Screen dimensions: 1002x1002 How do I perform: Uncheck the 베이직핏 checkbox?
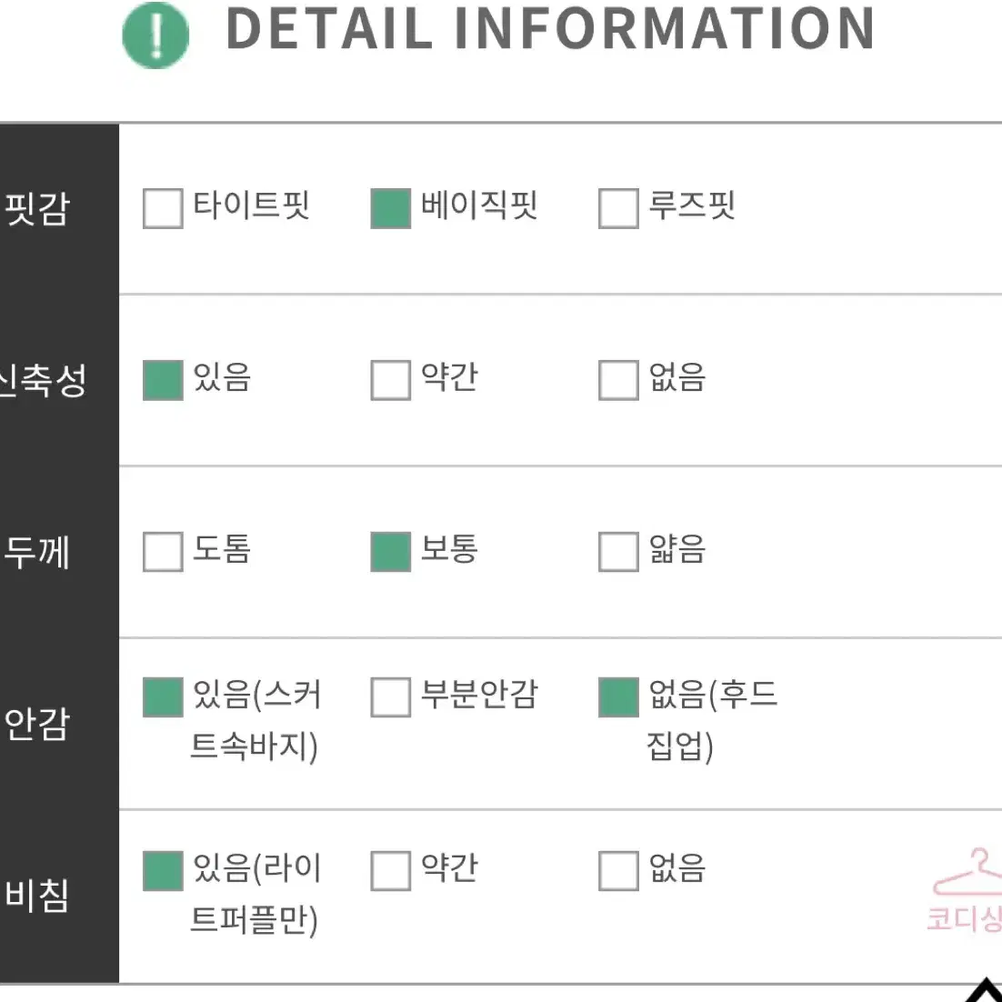(x=390, y=208)
